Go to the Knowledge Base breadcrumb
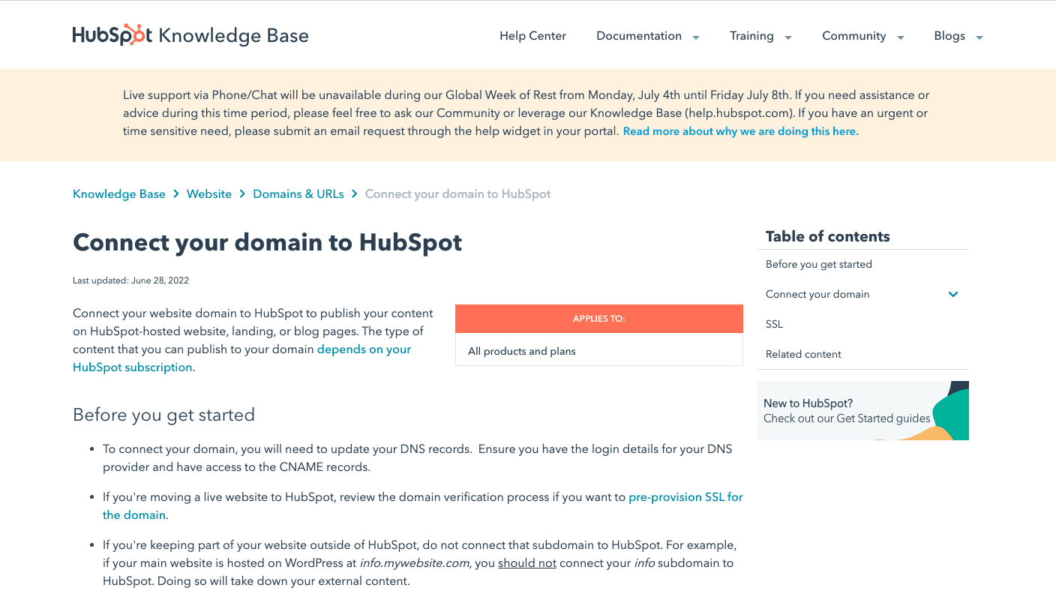The height and width of the screenshot is (600, 1056). click(118, 194)
